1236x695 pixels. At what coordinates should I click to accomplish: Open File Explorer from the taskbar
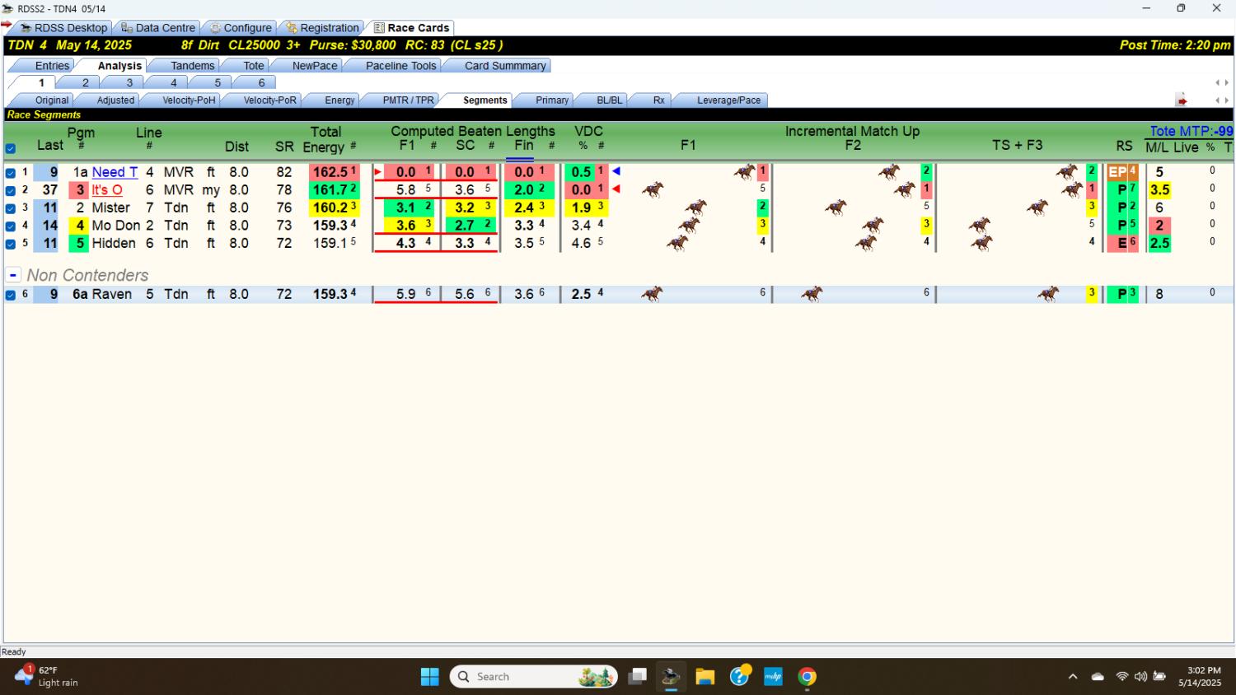point(705,677)
